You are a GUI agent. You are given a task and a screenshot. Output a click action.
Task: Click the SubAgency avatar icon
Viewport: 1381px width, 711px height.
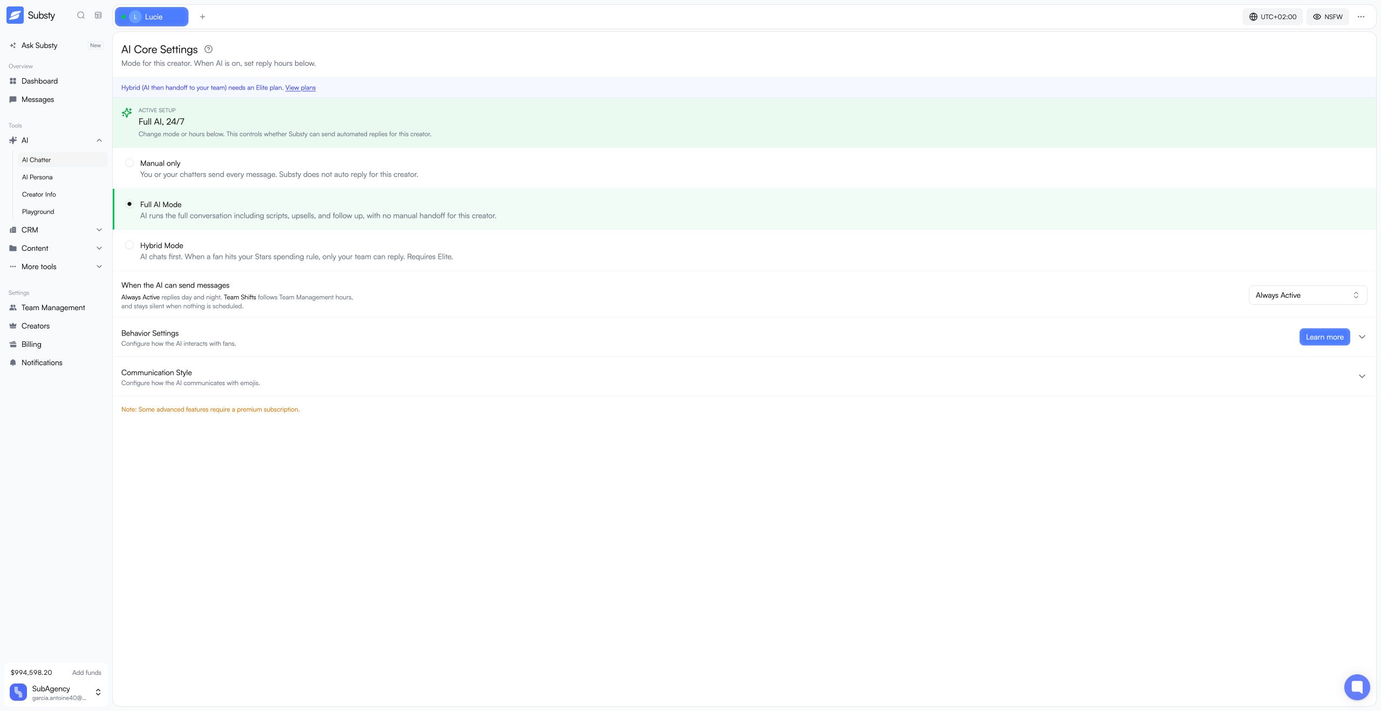coord(18,692)
